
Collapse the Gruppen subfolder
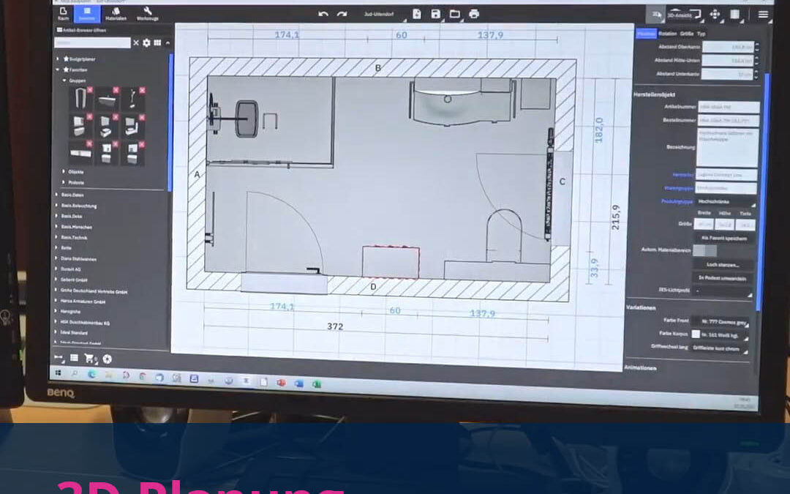[64, 81]
